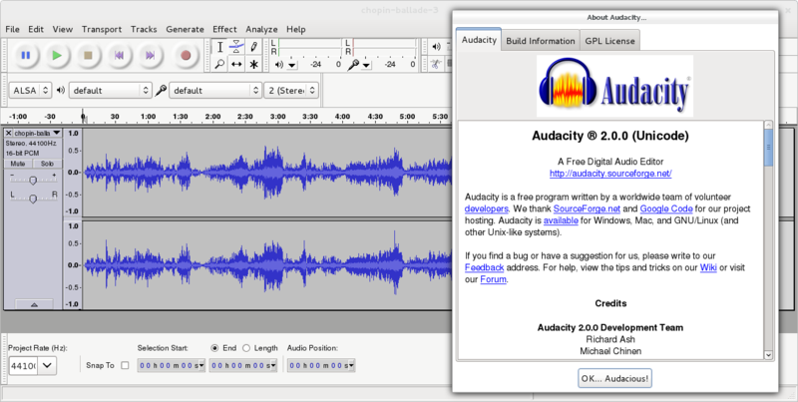Open the Google Code link
This screenshot has height=402, width=798.
point(666,208)
